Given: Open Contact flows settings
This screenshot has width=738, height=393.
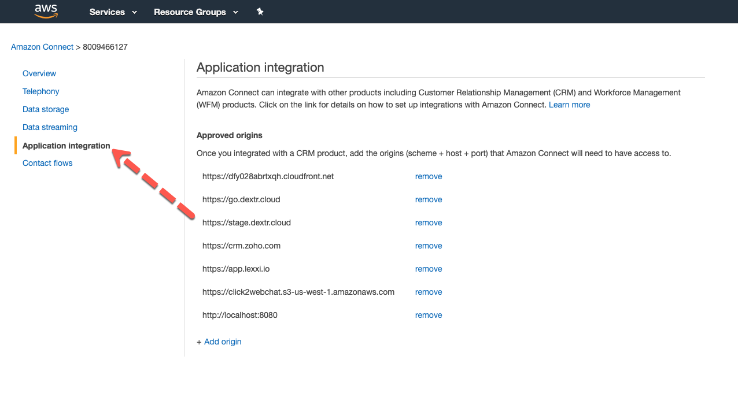Looking at the screenshot, I should pyautogui.click(x=47, y=163).
